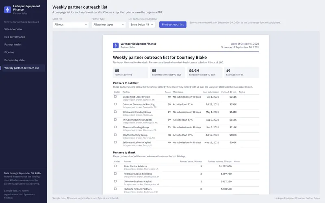Click Week of October 5, 2026 text
Screen dimensions: 325x203
pos(245,44)
